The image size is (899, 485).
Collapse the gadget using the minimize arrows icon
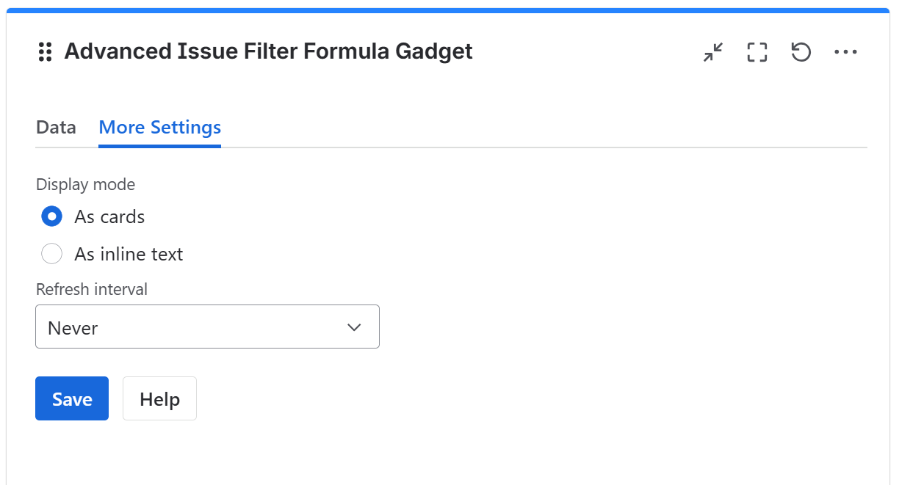pyautogui.click(x=712, y=51)
